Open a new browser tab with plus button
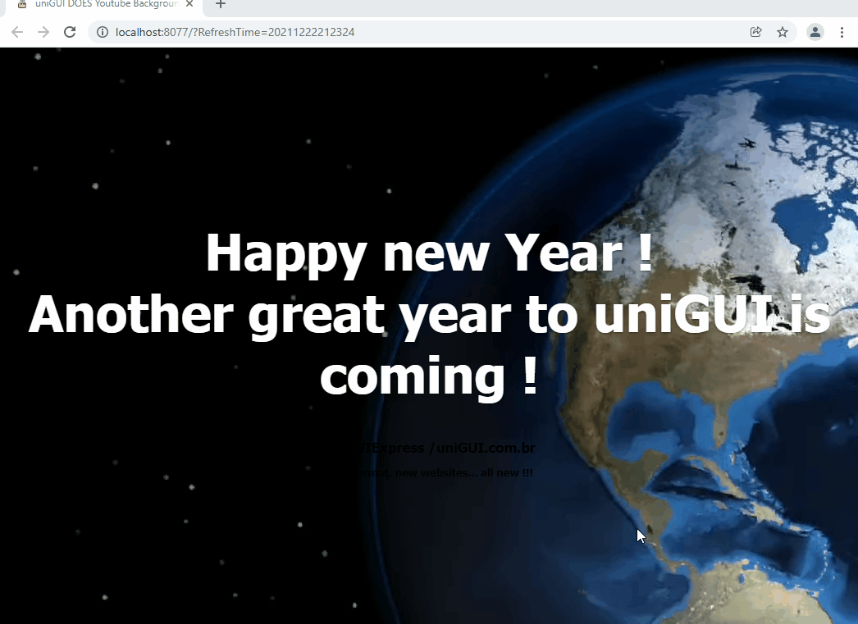This screenshot has width=858, height=624. tap(220, 4)
